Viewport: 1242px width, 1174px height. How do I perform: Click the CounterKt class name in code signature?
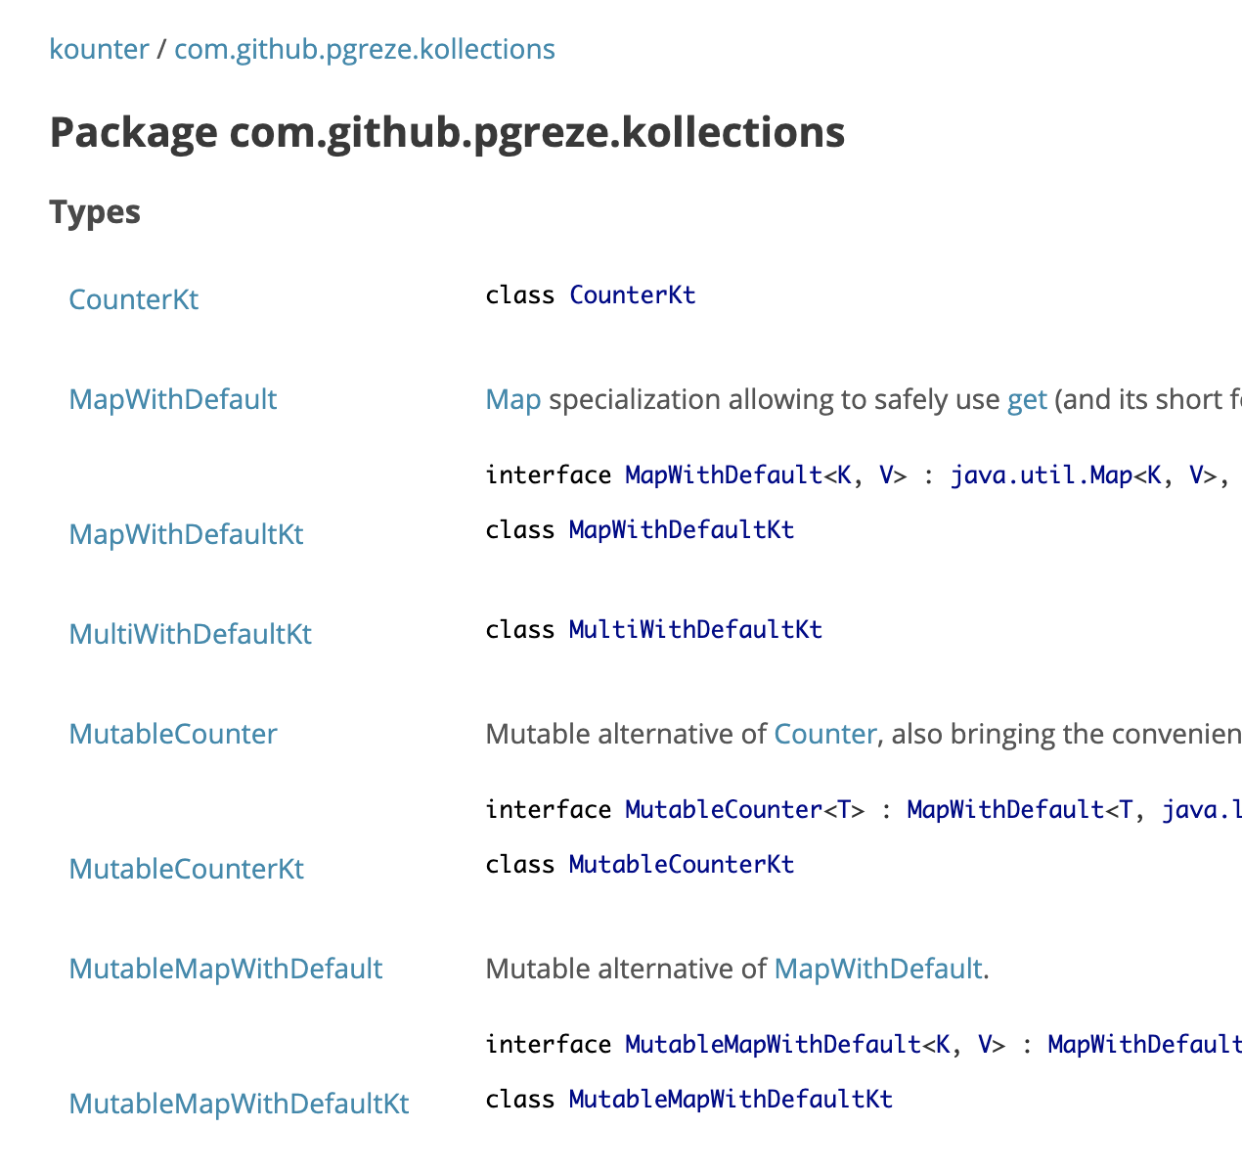pos(632,295)
